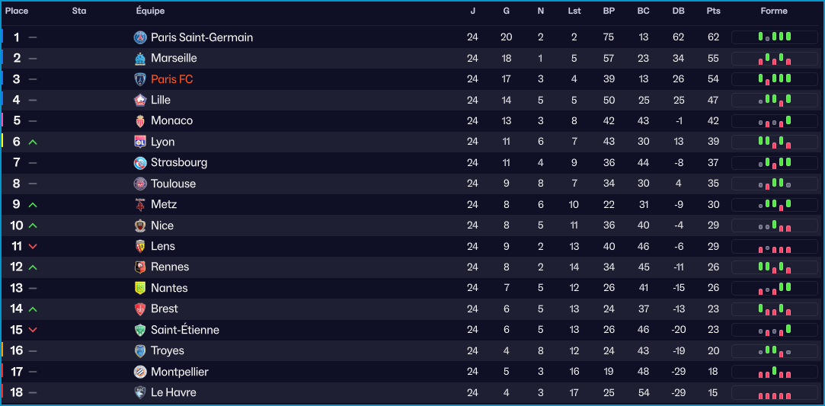
Task: Click the Rennes club crest icon
Action: pyautogui.click(x=140, y=267)
